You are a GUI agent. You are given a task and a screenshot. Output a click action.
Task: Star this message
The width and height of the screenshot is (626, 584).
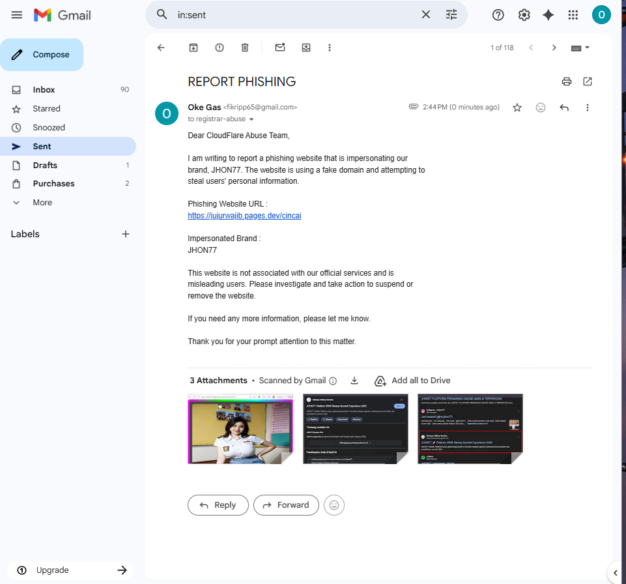coord(517,108)
